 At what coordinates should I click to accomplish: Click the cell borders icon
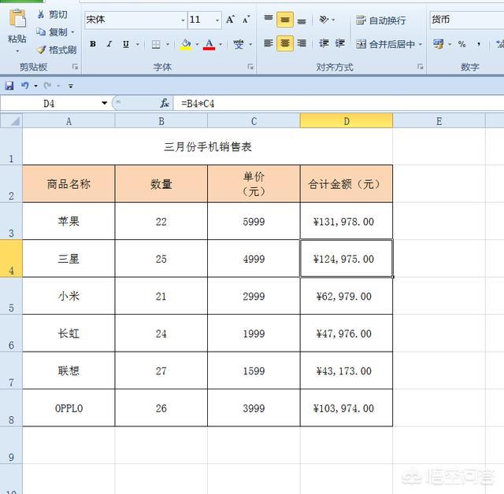point(156,44)
